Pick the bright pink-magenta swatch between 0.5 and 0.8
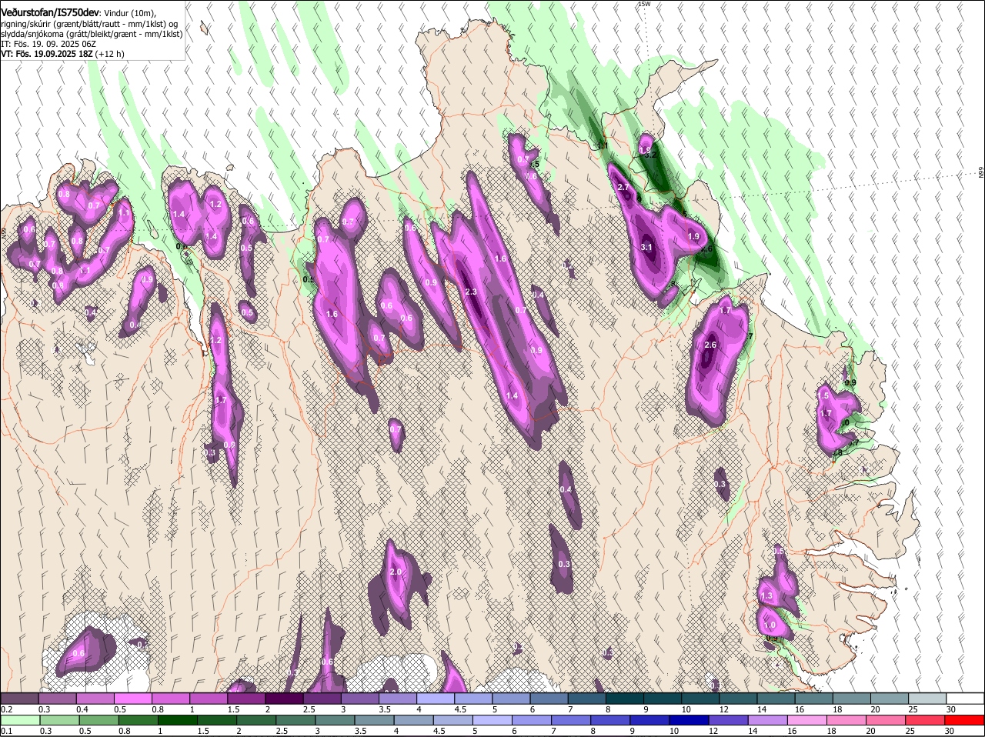 coord(133,699)
